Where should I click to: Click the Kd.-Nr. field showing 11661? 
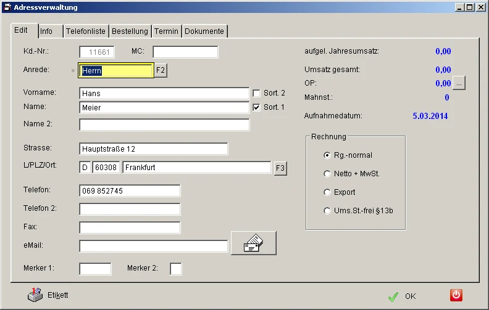pos(97,52)
